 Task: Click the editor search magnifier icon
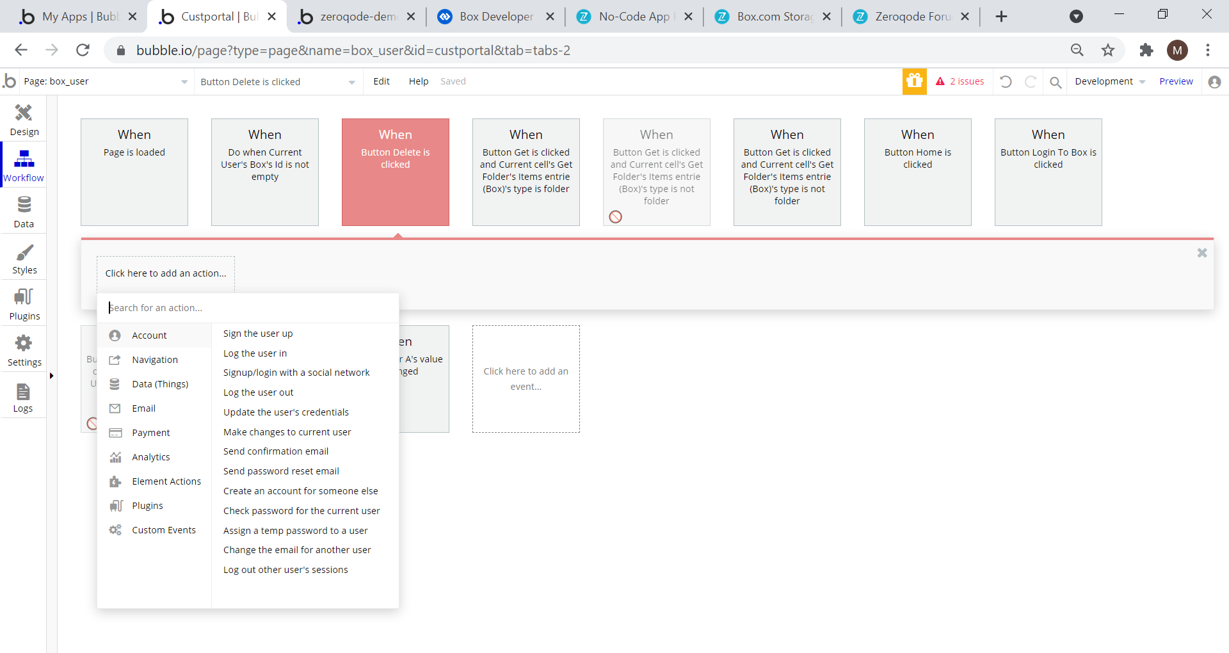[1056, 82]
